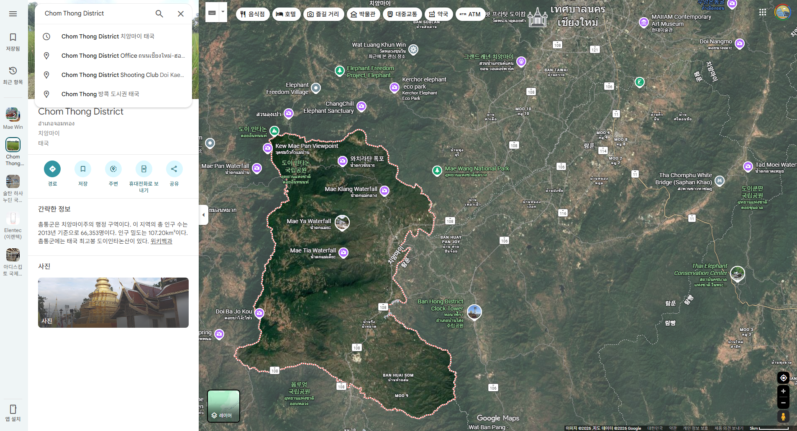This screenshot has width=797, height=431.
Task: Filter map by Pharmacies (약국)
Action: [x=438, y=14]
